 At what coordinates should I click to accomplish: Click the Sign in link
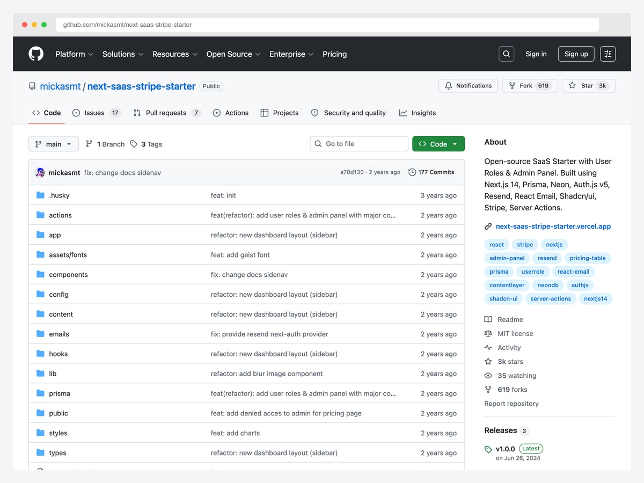[536, 54]
